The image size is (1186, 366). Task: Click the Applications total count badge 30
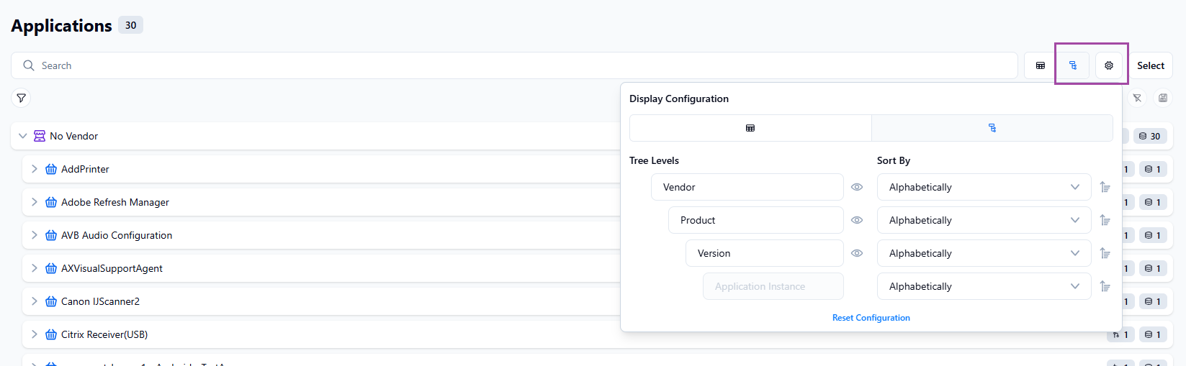coord(130,25)
